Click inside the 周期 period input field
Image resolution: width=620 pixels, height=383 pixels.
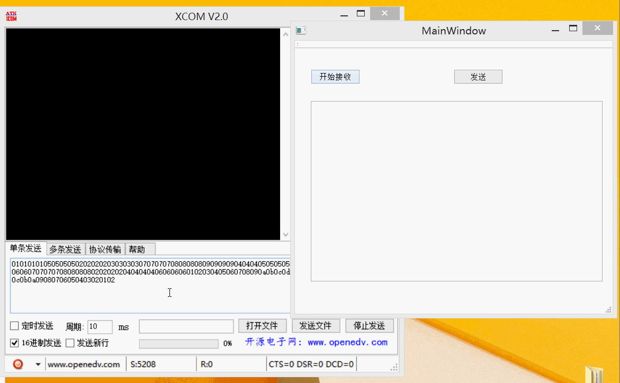point(100,326)
